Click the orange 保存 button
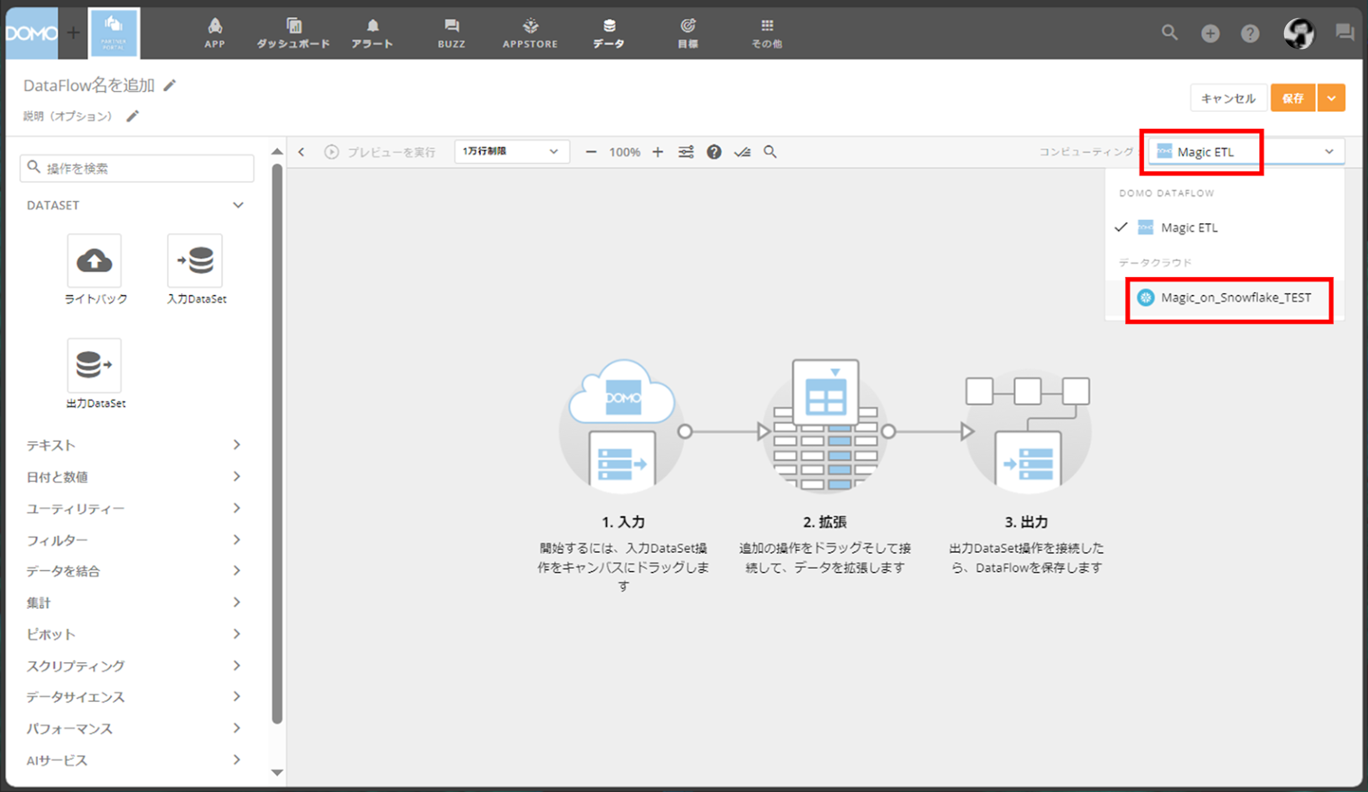The height and width of the screenshot is (792, 1368). tap(1293, 98)
